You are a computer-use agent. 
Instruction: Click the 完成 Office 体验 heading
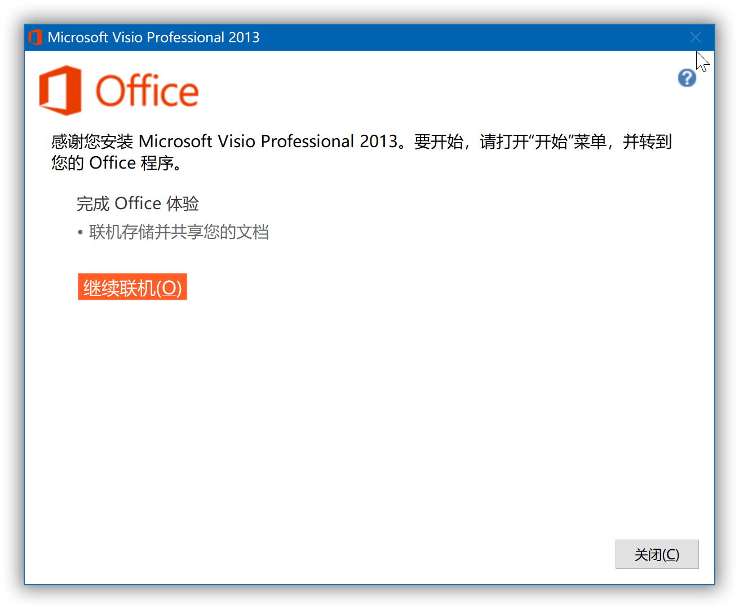pyautogui.click(x=138, y=204)
